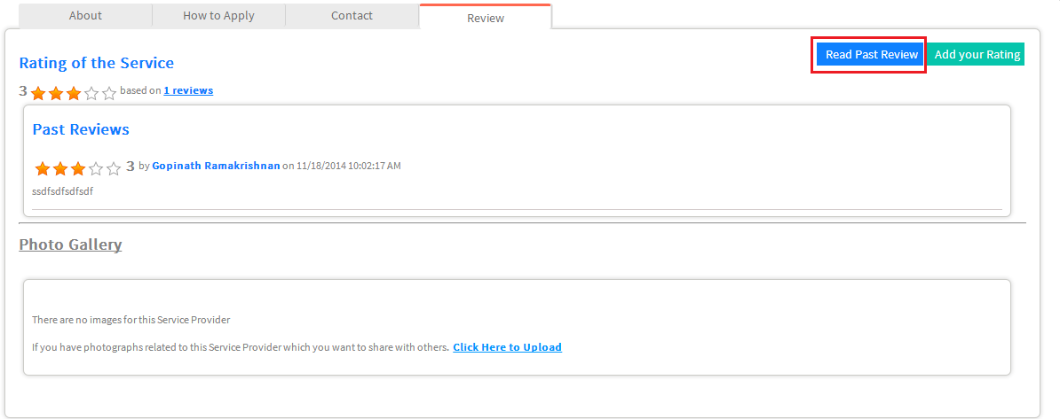Click the Photo Gallery heading
The width and height of the screenshot is (1060, 419).
[70, 244]
